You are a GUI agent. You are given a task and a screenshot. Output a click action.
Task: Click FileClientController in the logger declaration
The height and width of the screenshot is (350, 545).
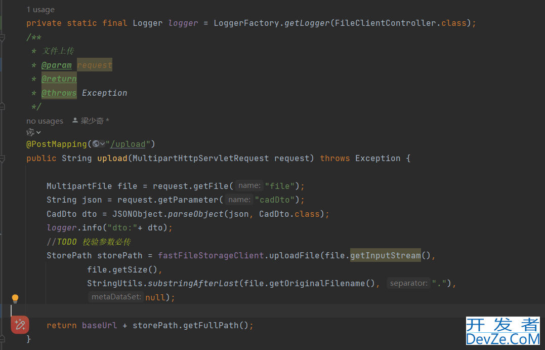pyautogui.click(x=386, y=23)
